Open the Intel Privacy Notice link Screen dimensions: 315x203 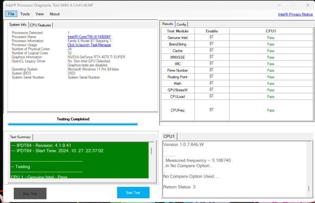pyautogui.click(x=295, y=14)
